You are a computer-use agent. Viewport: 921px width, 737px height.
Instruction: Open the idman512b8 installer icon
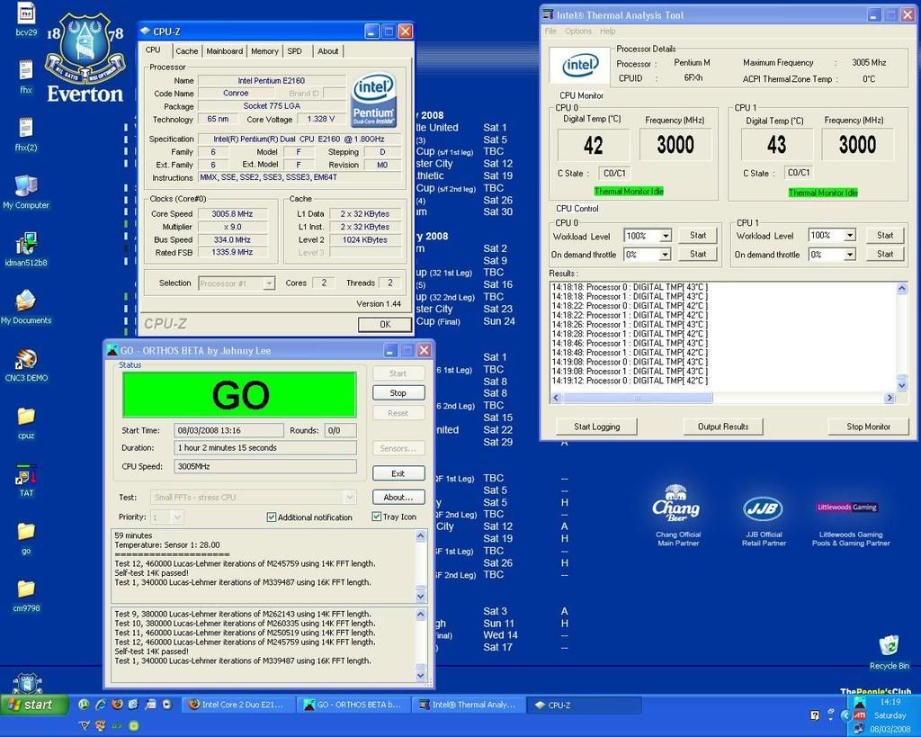coord(26,245)
